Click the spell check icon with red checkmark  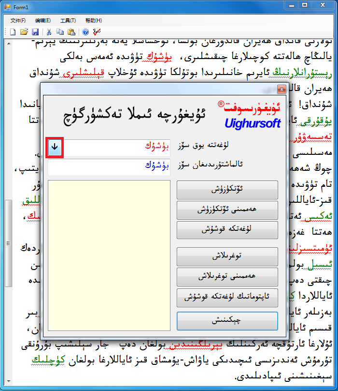97,32
